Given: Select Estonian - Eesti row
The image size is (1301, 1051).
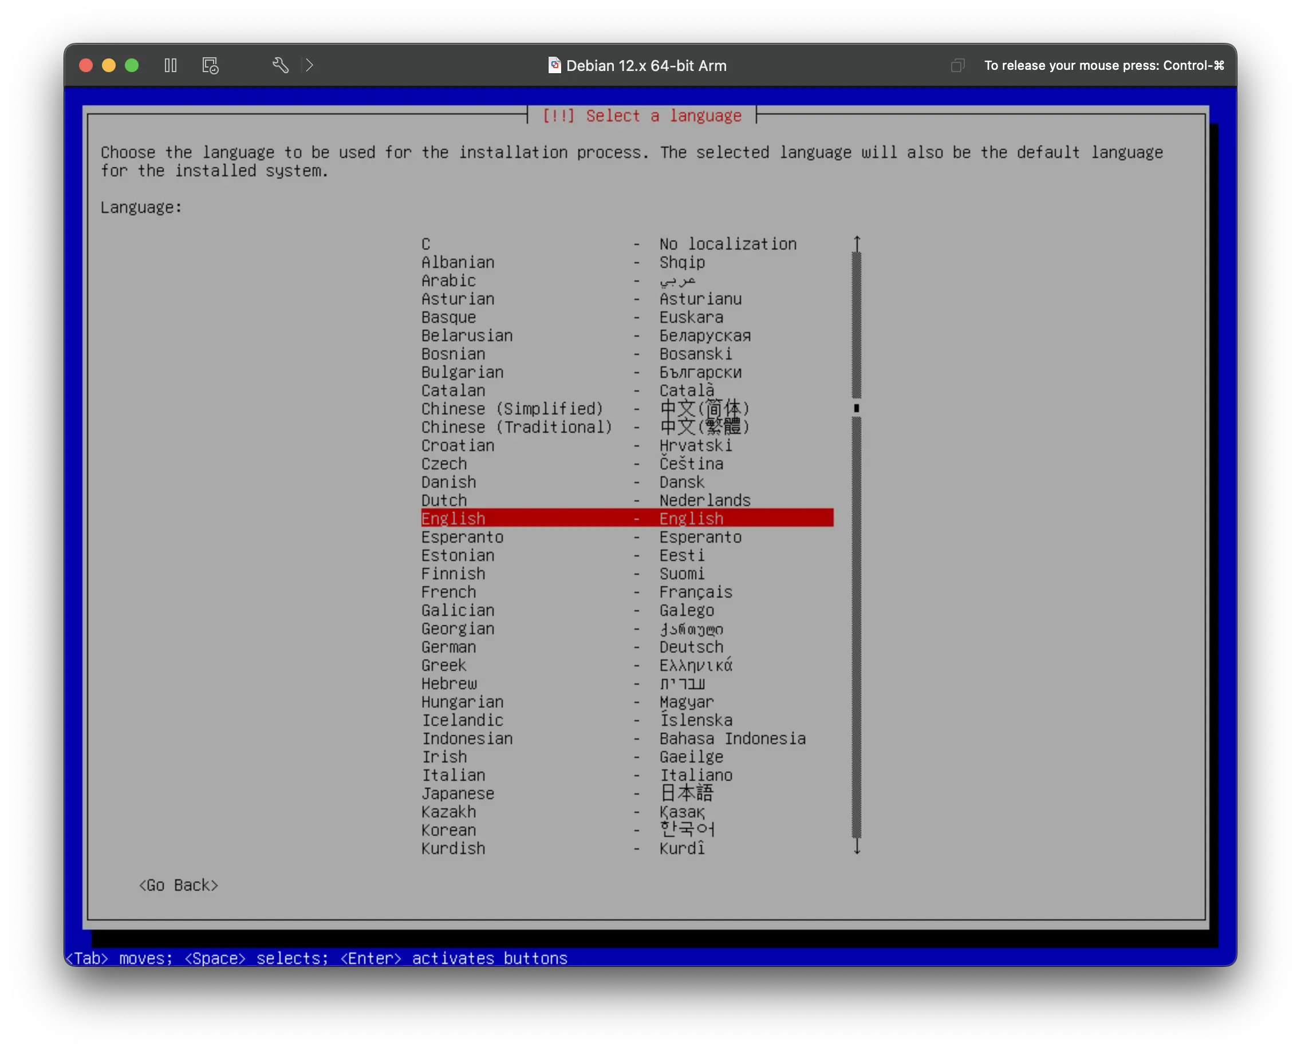Looking at the screenshot, I should click(x=628, y=555).
